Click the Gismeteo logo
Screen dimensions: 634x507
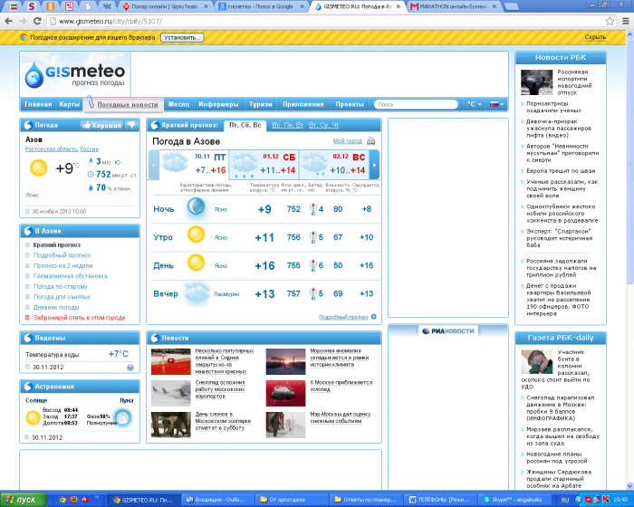coord(75,74)
